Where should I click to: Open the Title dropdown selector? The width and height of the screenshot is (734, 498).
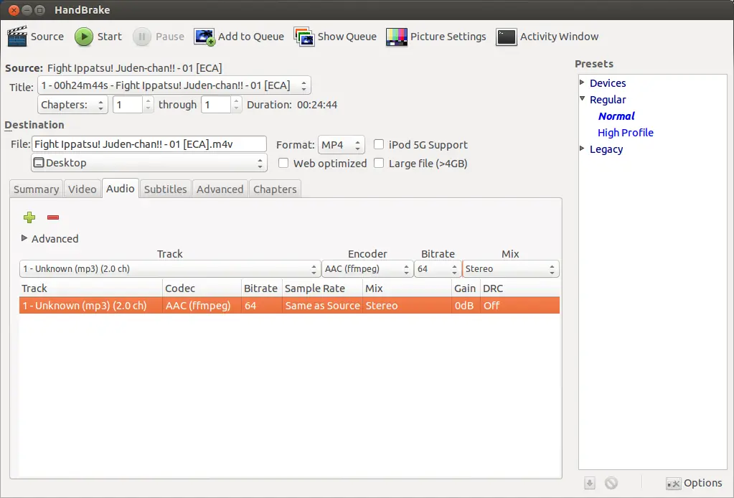pos(174,85)
